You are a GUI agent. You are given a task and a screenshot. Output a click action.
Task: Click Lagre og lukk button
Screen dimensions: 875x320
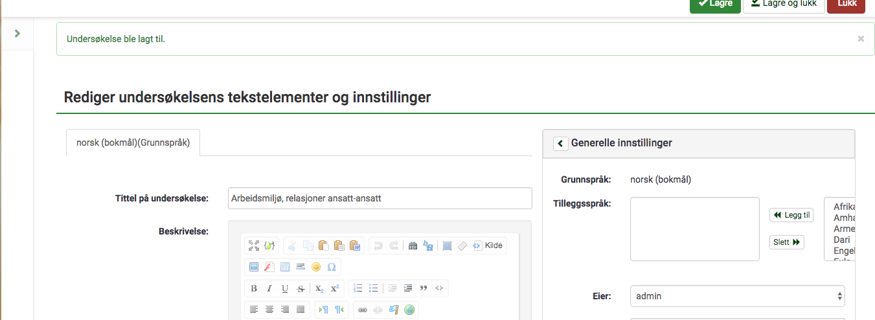pos(784,5)
